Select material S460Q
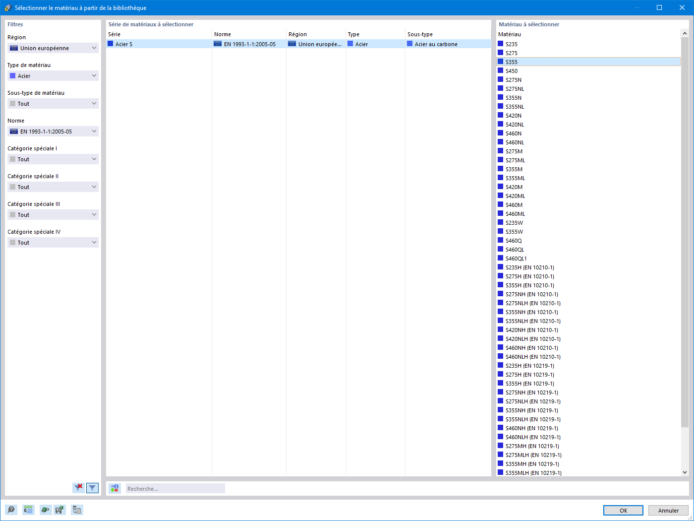Image resolution: width=694 pixels, height=521 pixels. coord(588,240)
